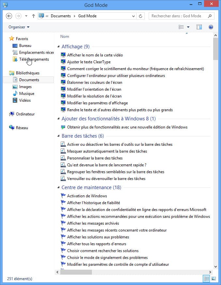Select Qu'est devenue la barre de lancement rapide
This screenshot has width=221, height=285.
point(107,165)
